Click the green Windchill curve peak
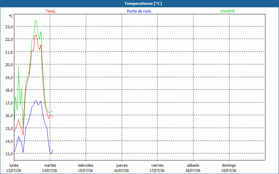Image resolution: width=279 pixels, height=174 pixels. pos(36,21)
